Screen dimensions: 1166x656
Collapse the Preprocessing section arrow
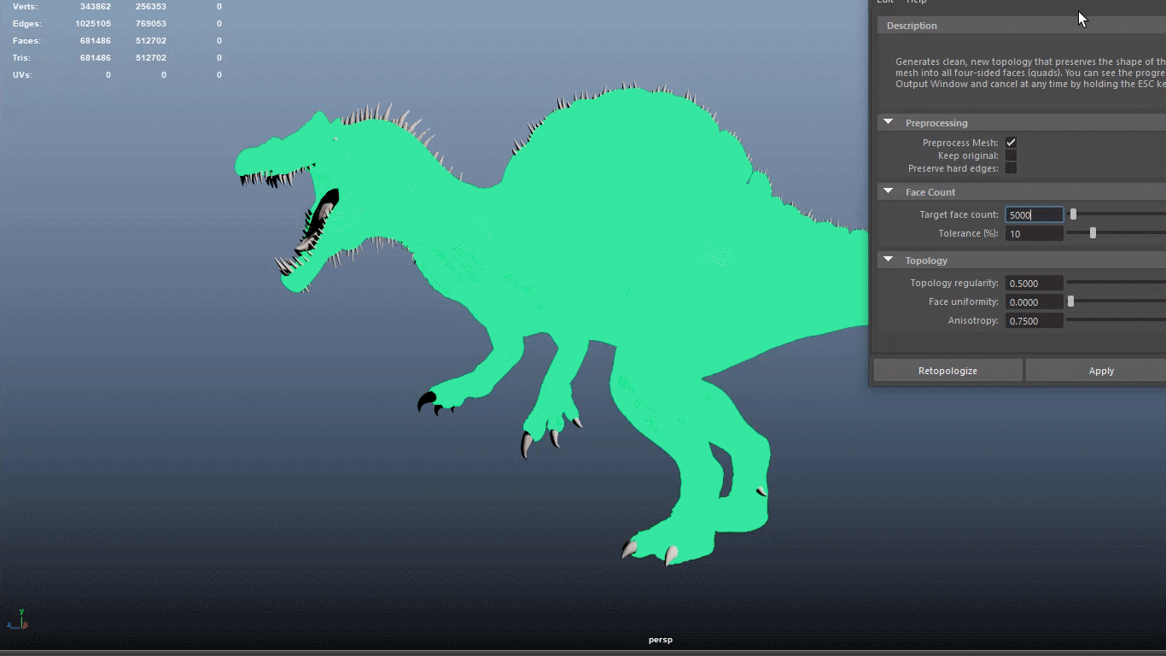point(889,123)
